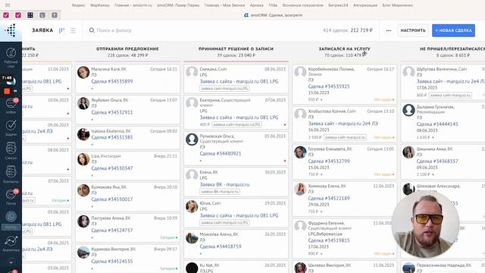Select ПРИНИМАЕТ РЕШЕНИЕ О ЗАПИСИ column header
485x273 pixels.
click(x=236, y=49)
